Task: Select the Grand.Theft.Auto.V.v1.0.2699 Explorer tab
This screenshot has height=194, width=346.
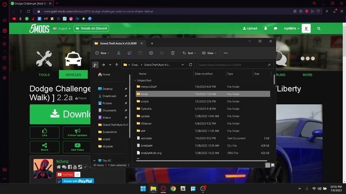Action: coord(118,44)
